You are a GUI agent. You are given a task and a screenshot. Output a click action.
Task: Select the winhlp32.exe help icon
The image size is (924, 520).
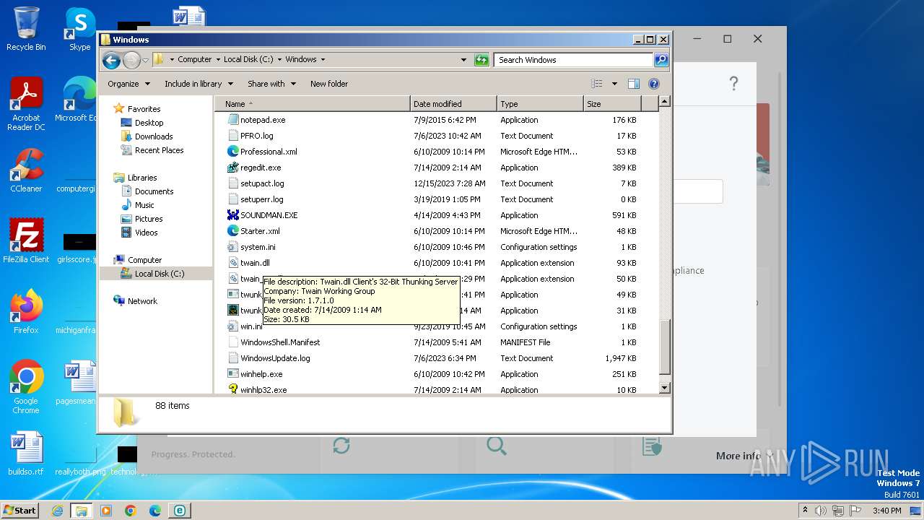[232, 389]
